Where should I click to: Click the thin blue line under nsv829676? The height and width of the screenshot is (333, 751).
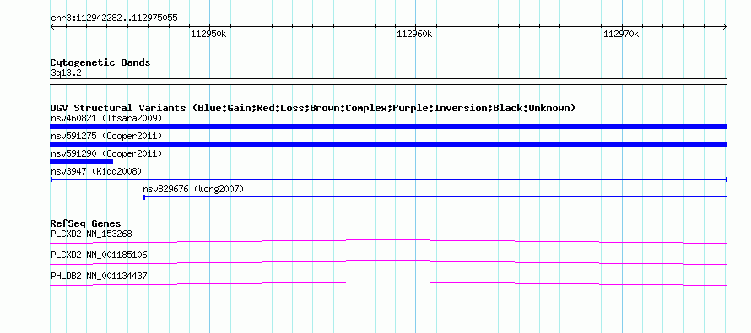(435, 196)
